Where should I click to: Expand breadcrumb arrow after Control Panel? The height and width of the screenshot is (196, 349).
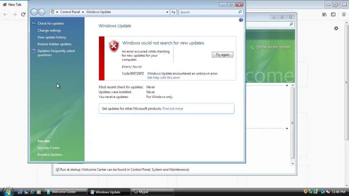83,12
